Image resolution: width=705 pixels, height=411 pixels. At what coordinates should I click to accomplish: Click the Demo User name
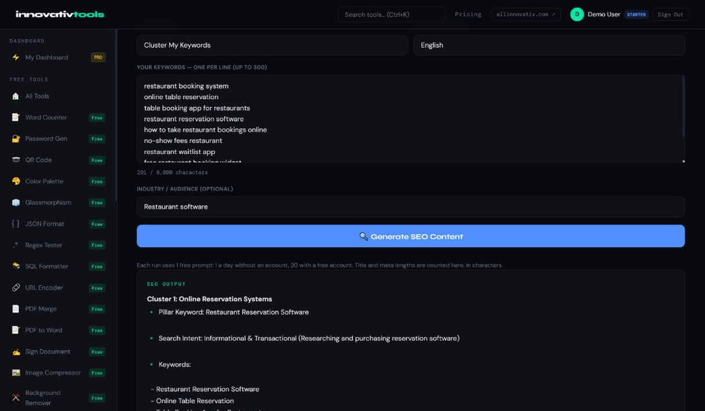tap(604, 14)
